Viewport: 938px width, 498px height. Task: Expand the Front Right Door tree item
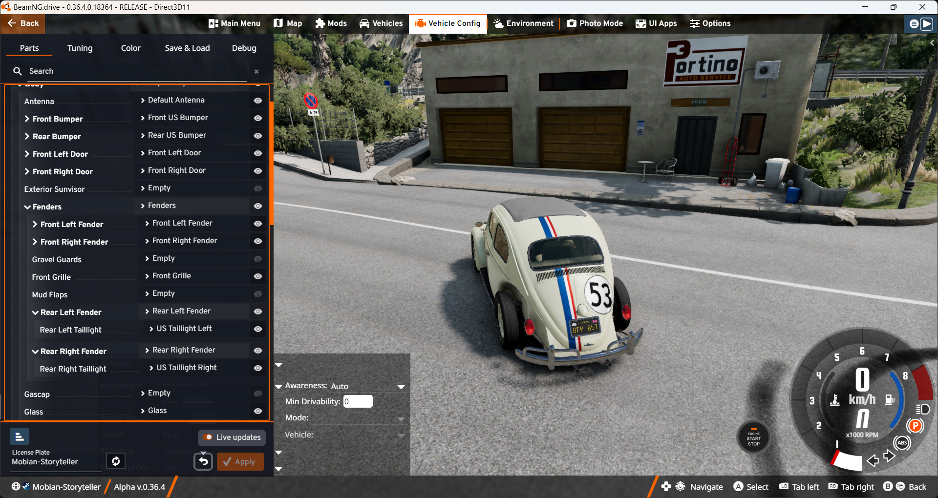point(27,171)
